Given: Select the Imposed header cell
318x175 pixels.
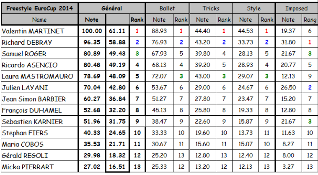Looking at the screenshot, I should click(x=296, y=8).
